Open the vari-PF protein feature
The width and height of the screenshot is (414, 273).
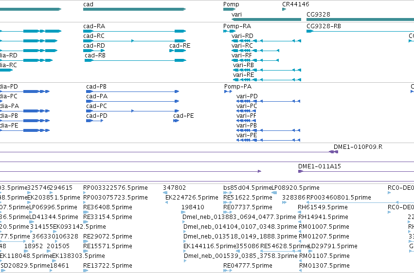(246, 121)
